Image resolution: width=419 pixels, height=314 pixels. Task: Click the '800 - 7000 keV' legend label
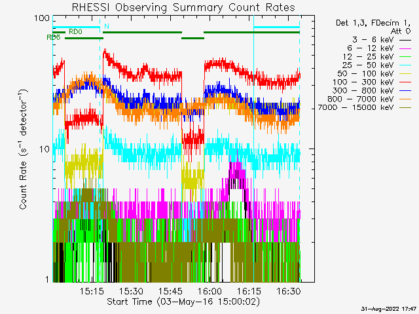point(361,99)
